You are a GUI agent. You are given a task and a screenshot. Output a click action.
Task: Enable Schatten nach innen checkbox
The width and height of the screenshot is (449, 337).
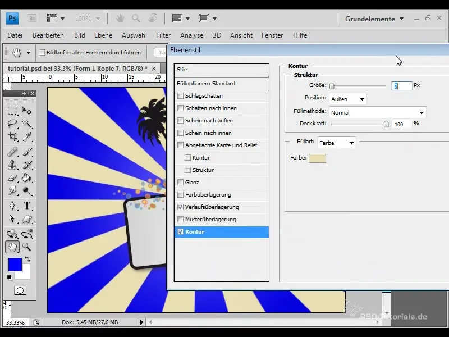click(x=180, y=108)
